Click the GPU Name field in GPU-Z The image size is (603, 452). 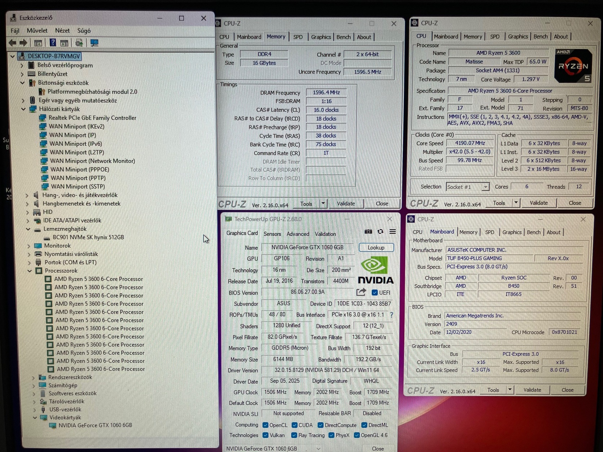pyautogui.click(x=307, y=248)
